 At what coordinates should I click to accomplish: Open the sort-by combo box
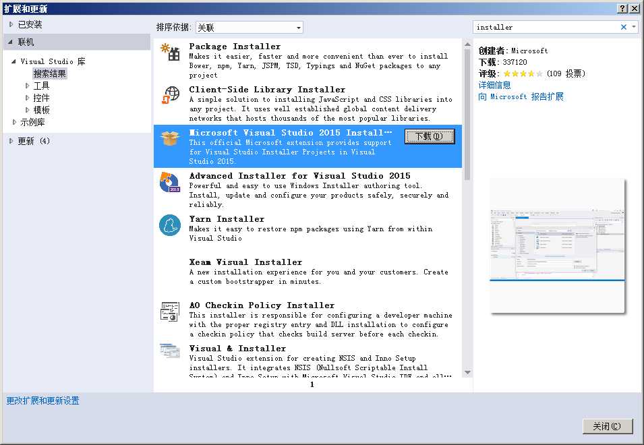pyautogui.click(x=250, y=28)
